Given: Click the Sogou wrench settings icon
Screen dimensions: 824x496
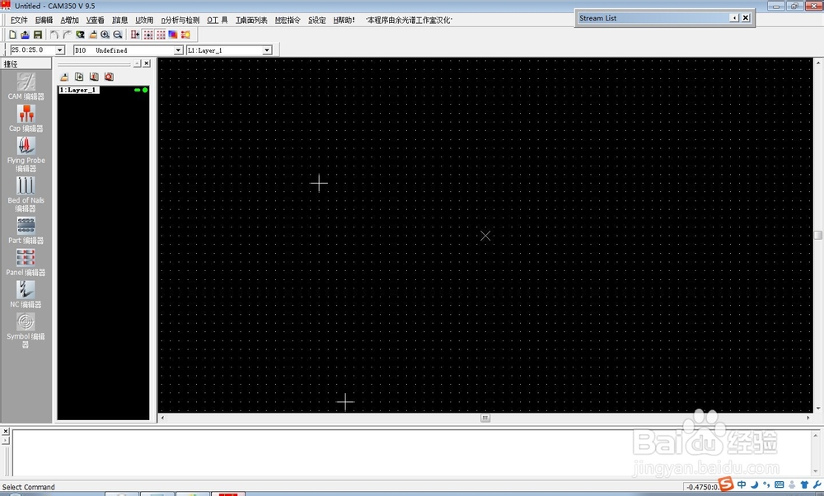Looking at the screenshot, I should tap(817, 484).
